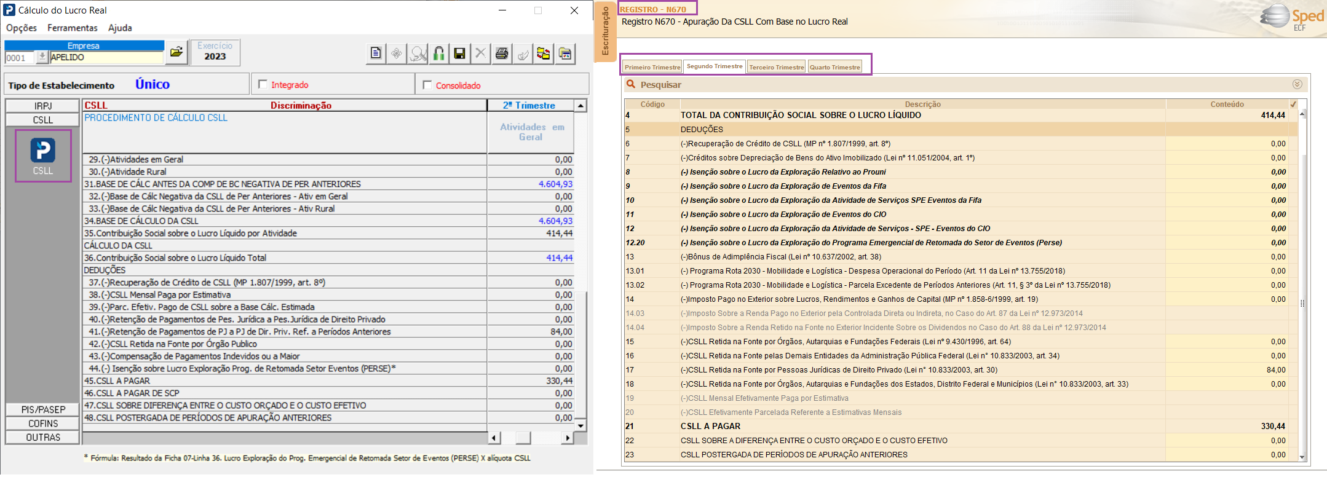
Task: Click the Empresa code field 0001
Action: 20,58
